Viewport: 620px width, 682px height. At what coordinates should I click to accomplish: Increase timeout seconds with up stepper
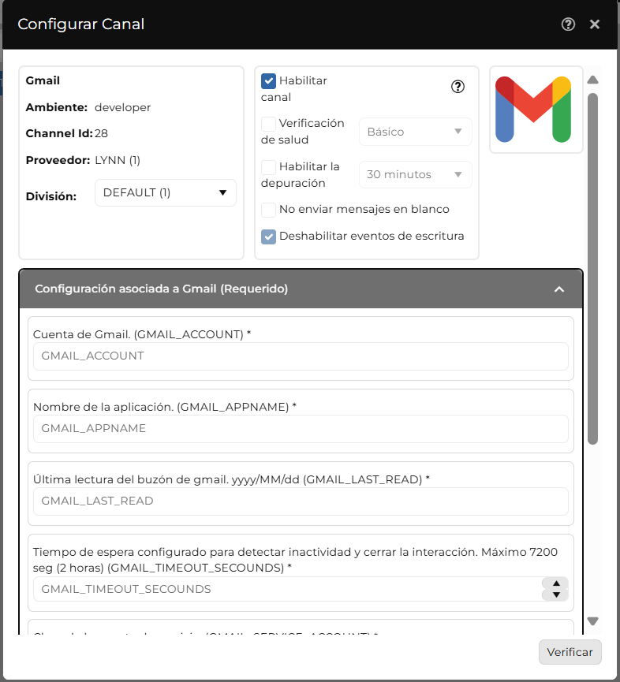555,583
